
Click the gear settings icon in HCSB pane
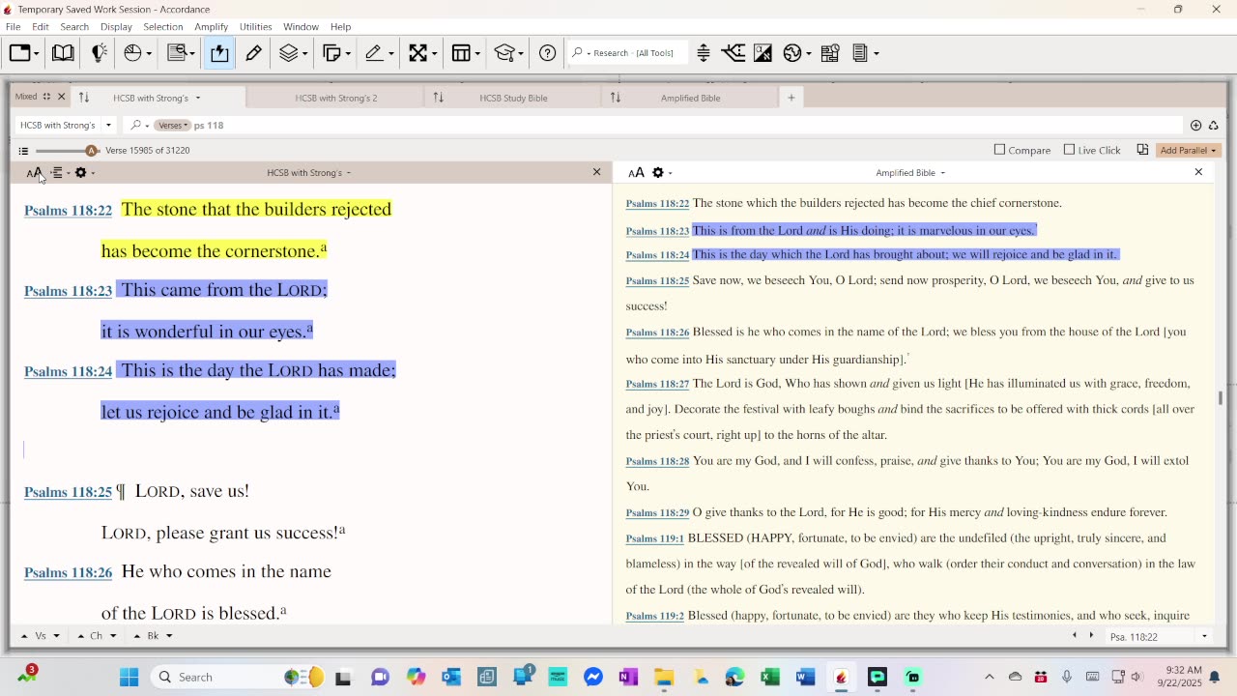[81, 173]
